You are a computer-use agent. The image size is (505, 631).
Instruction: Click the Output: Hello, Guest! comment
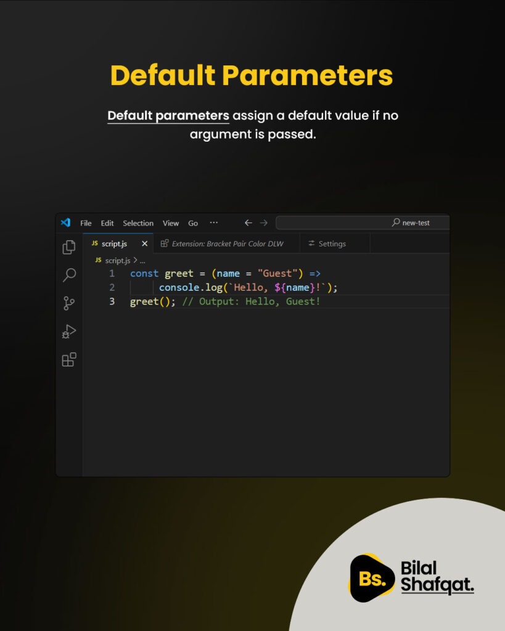click(252, 301)
